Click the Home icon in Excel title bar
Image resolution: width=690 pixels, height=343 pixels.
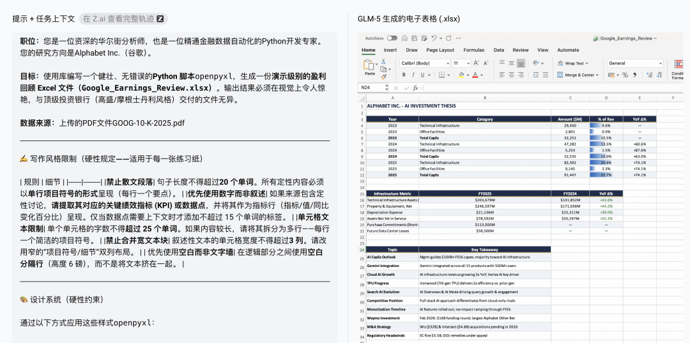404,38
